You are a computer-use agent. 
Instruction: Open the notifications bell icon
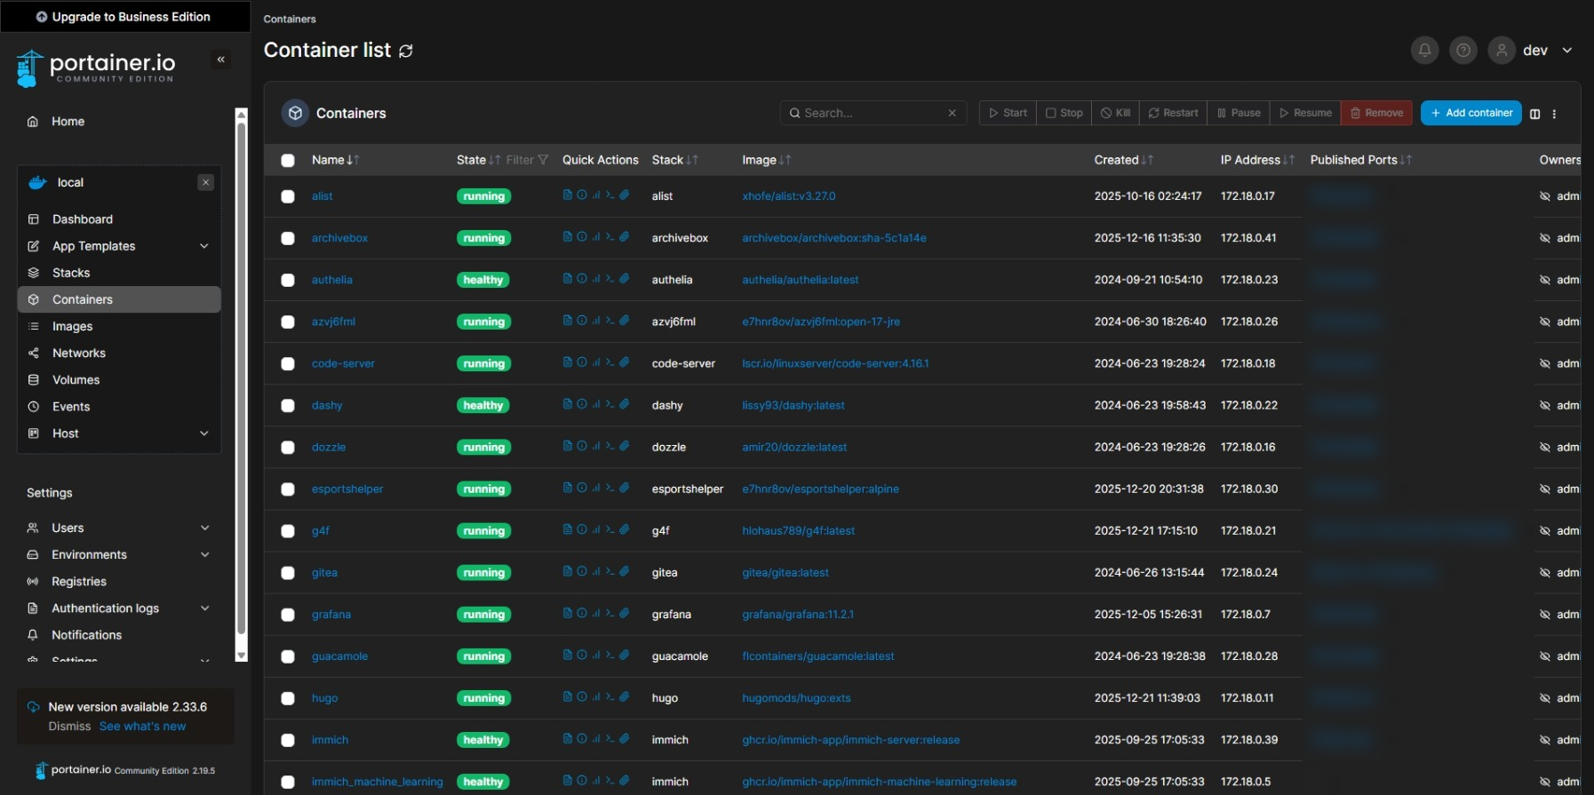(x=1424, y=51)
